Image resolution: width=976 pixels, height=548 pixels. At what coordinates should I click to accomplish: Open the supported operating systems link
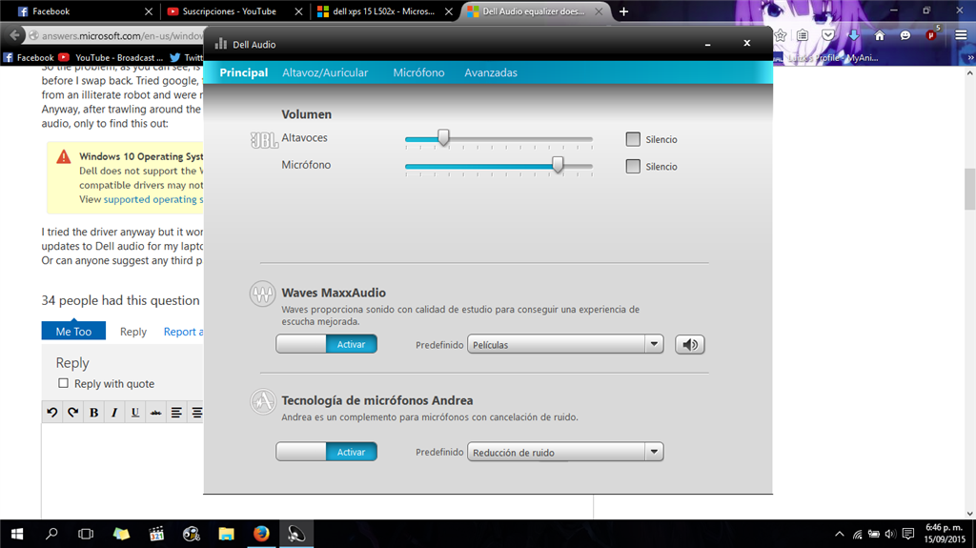click(153, 199)
